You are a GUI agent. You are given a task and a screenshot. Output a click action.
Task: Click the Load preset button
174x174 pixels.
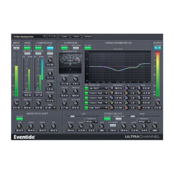point(64,37)
